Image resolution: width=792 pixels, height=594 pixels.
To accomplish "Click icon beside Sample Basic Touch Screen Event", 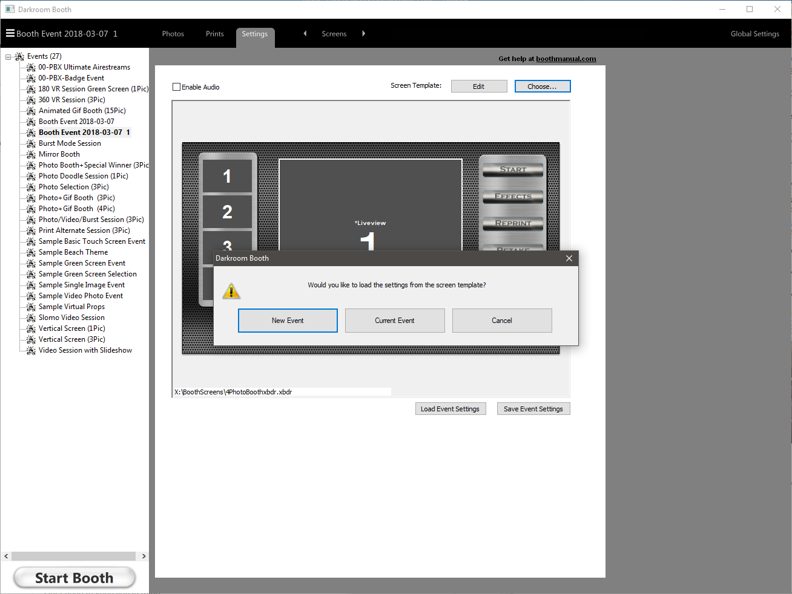I will (31, 241).
